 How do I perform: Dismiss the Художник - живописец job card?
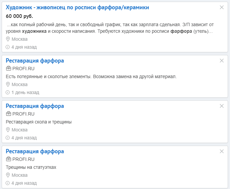[x=222, y=7]
